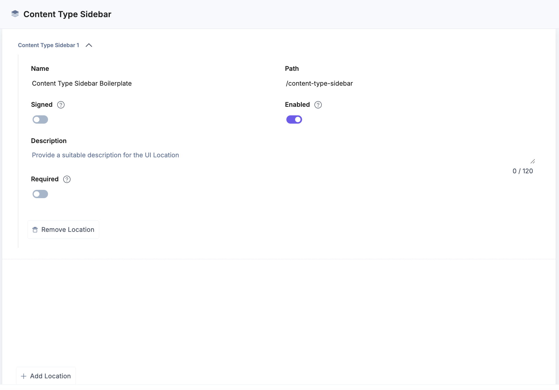Click the Remove Location button
Viewport: 559px width, 390px height.
(x=63, y=230)
